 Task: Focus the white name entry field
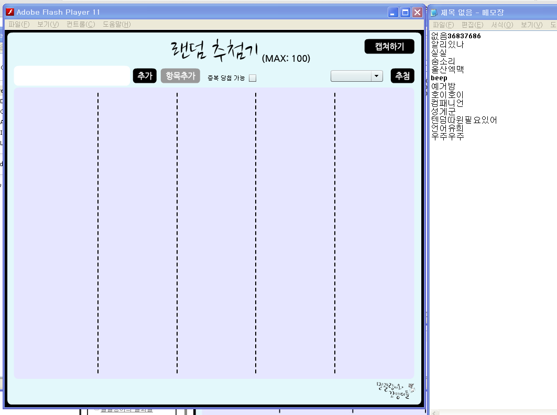(72, 76)
